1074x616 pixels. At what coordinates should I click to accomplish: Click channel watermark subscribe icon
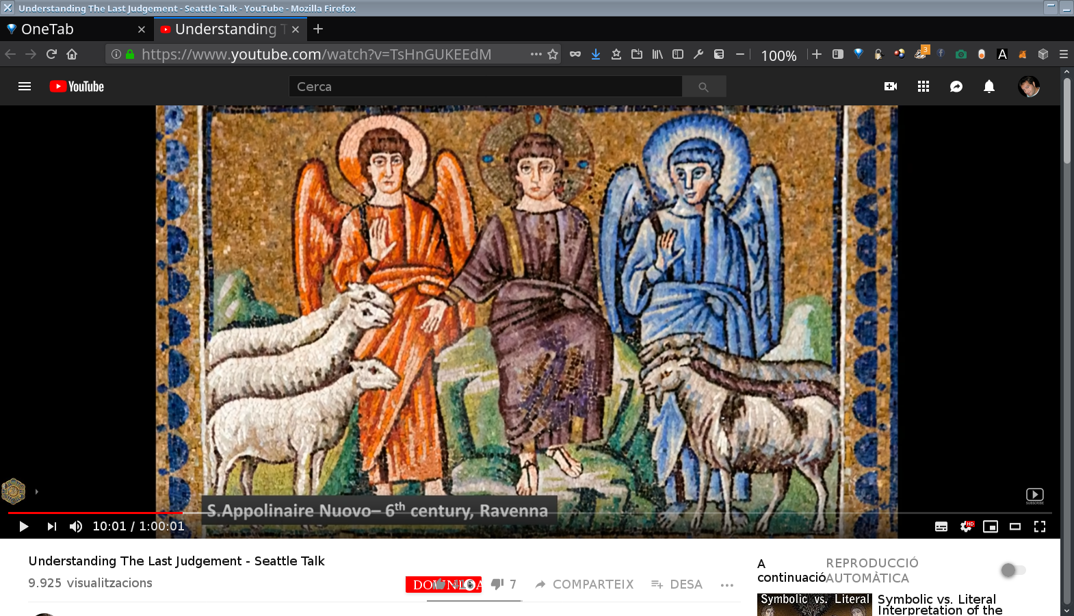pos(1035,496)
